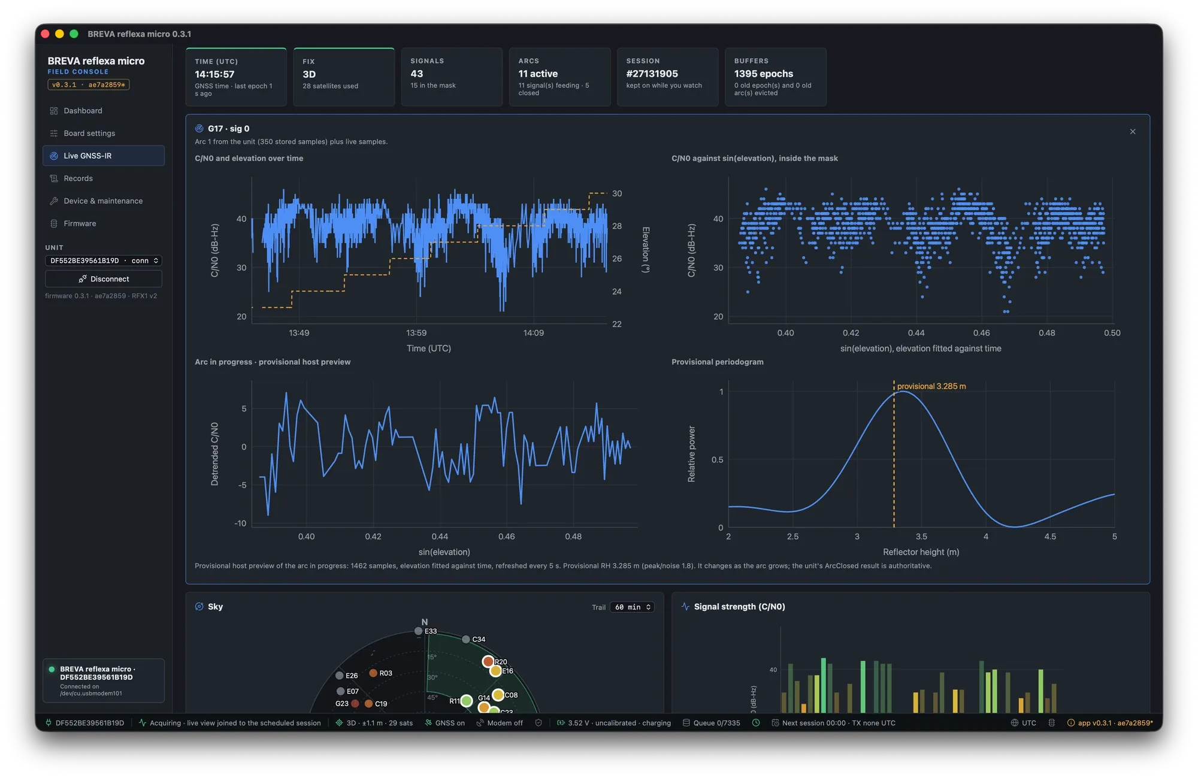Image resolution: width=1198 pixels, height=778 pixels.
Task: Click the USB plug icon in status bar
Action: (49, 723)
